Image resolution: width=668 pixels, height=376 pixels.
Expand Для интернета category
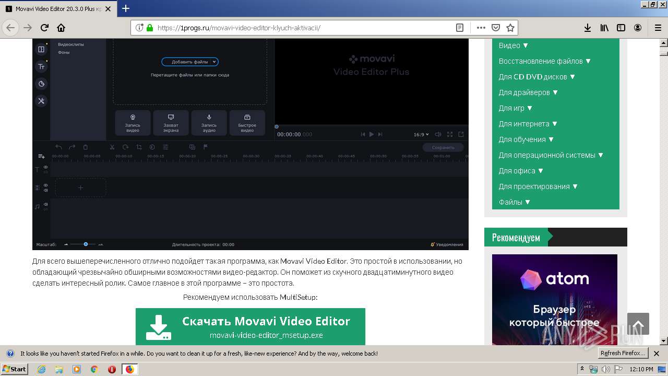tap(528, 124)
